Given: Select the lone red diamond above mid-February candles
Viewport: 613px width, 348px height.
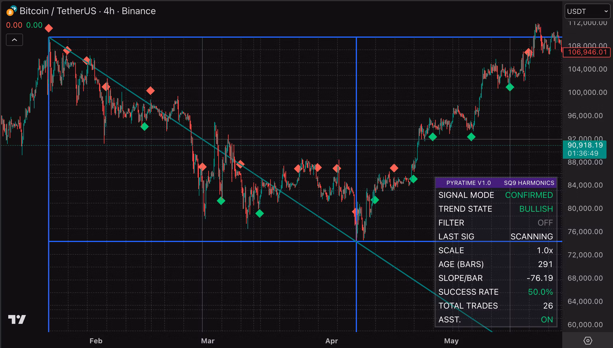Looking at the screenshot, I should pyautogui.click(x=150, y=91).
